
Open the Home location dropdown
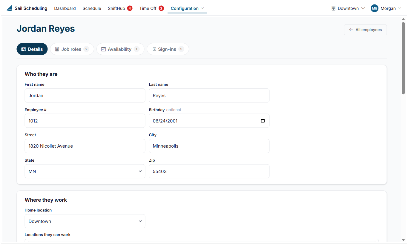pyautogui.click(x=85, y=221)
